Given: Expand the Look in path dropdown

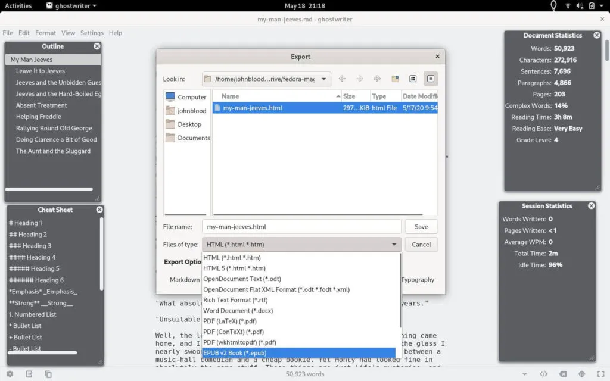Looking at the screenshot, I should pyautogui.click(x=325, y=79).
